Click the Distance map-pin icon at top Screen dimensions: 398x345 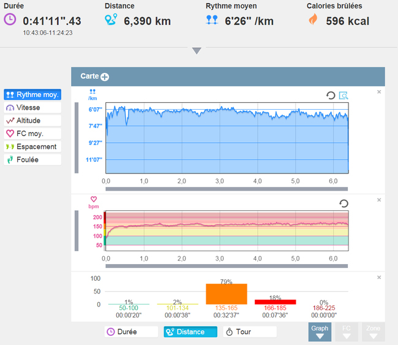[111, 20]
